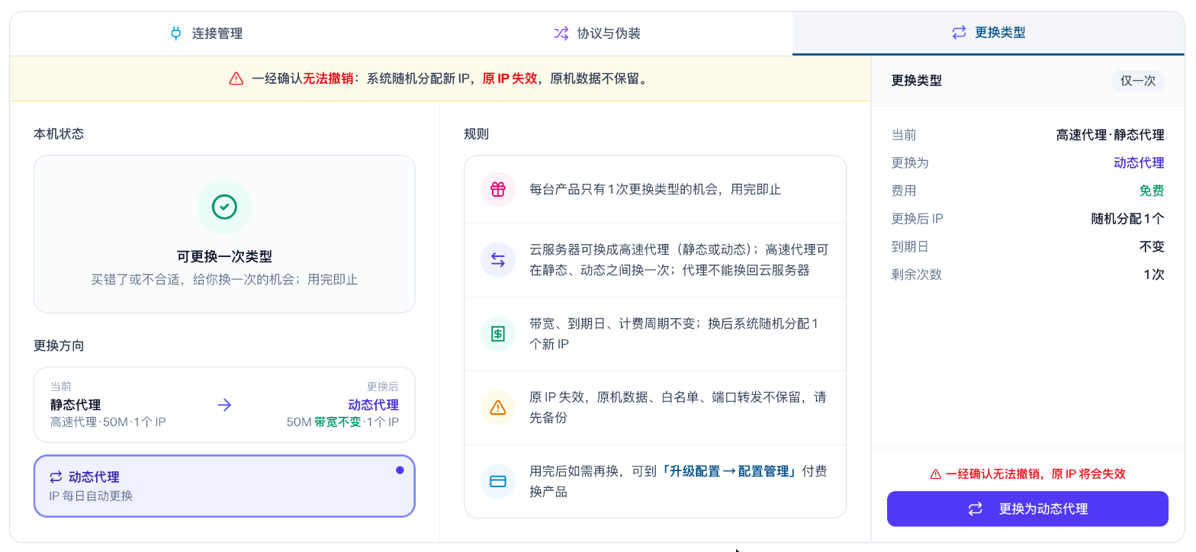
Task: Click the orange warning icon in rules
Action: pyautogui.click(x=498, y=407)
